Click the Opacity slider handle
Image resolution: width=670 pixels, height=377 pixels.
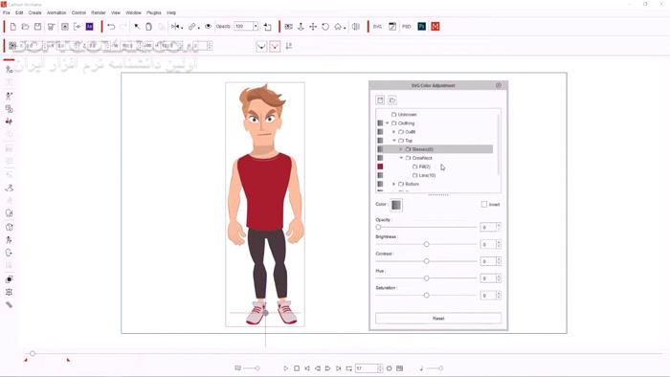[x=378, y=227]
